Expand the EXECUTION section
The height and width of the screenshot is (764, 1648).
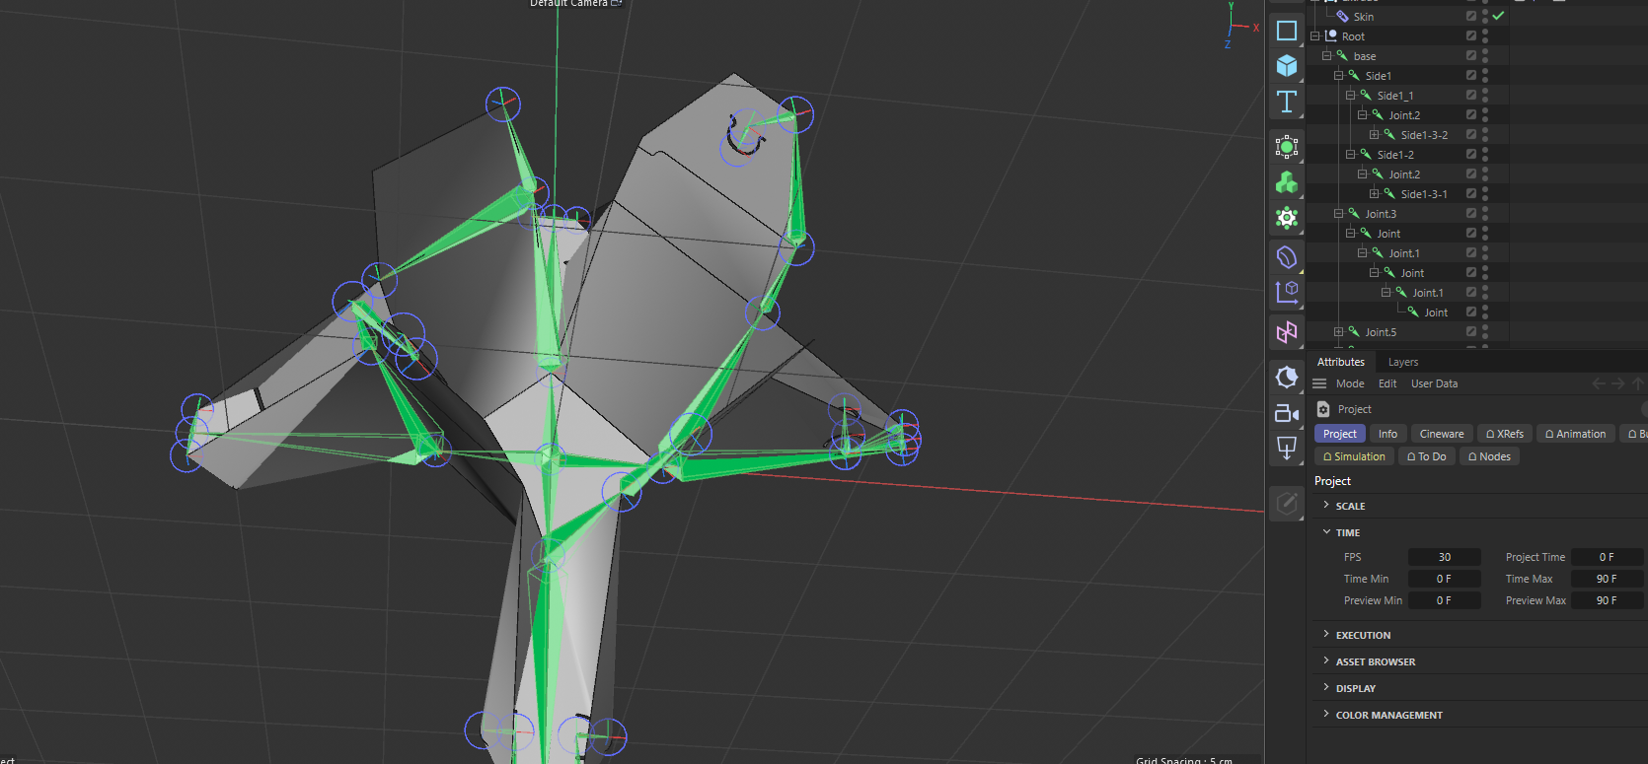[1326, 635]
